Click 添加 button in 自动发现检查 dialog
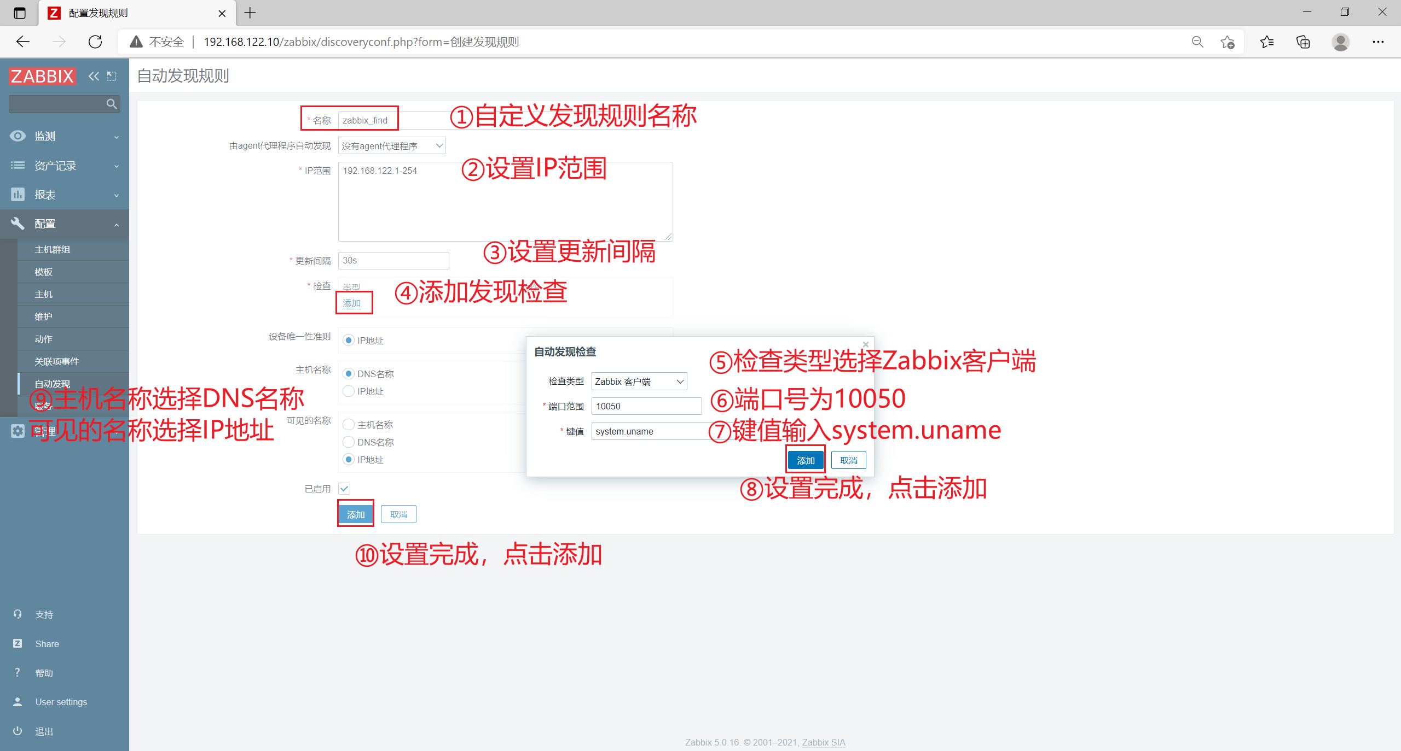Image resolution: width=1401 pixels, height=751 pixels. tap(806, 460)
